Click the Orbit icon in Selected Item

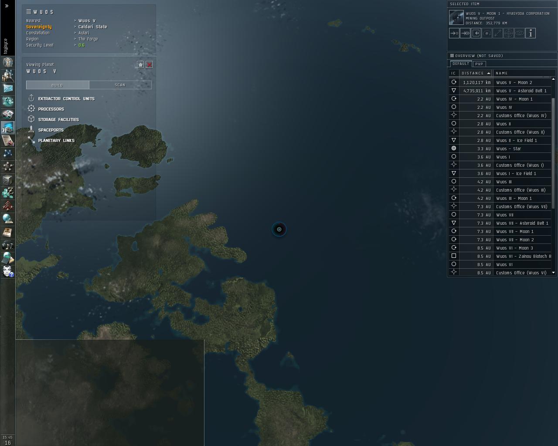[x=487, y=33]
